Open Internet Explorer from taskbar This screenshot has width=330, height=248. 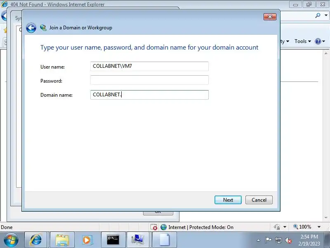pyautogui.click(x=36, y=240)
